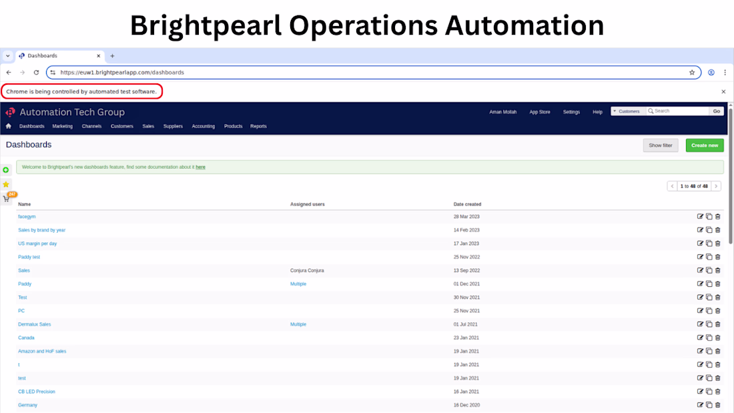Open the Germany dashboard link
The image size is (734, 413).
27,406
